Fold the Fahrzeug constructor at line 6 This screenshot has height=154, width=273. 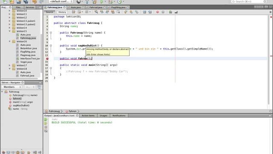coord(51,33)
